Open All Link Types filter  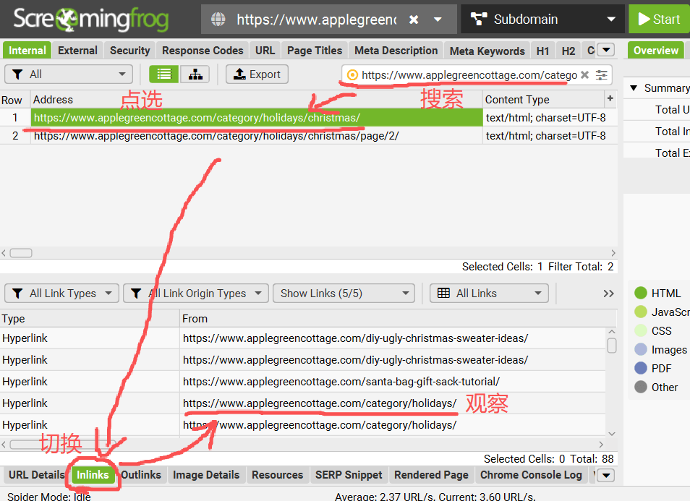tap(61, 294)
